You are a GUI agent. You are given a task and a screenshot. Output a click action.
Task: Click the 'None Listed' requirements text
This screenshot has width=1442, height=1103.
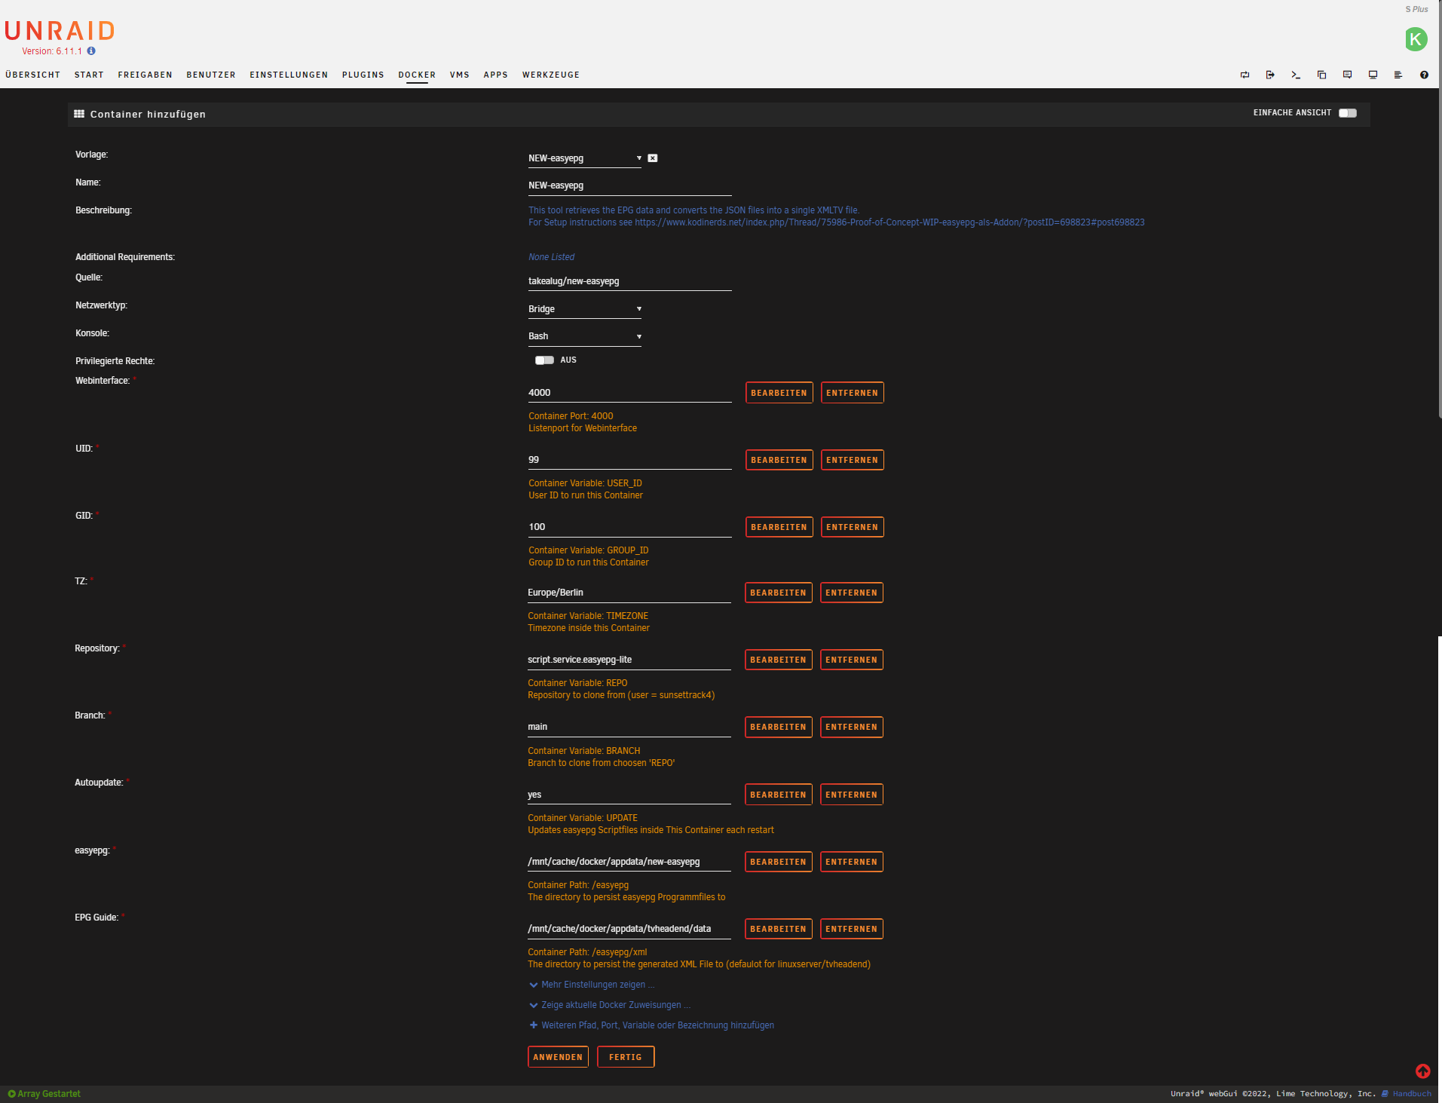pos(551,257)
